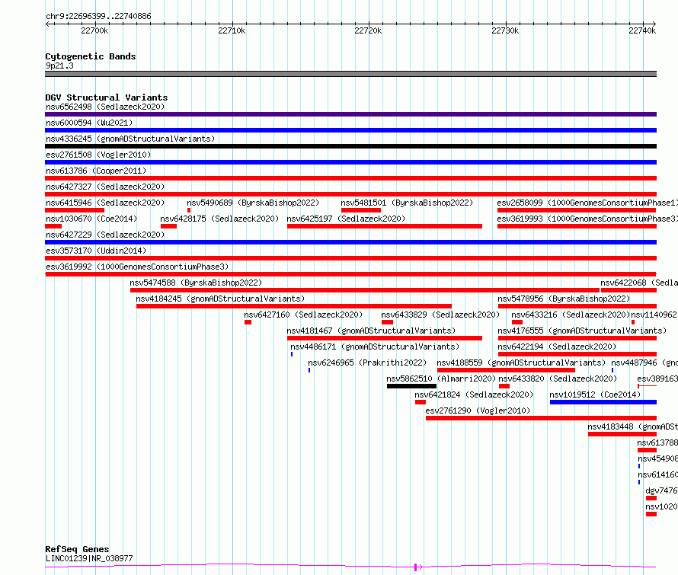This screenshot has width=678, height=575.
Task: Open esv3573170 (Uddin2014) label
Action: coord(96,251)
